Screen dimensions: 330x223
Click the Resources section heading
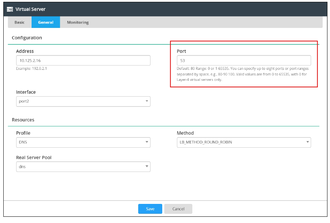click(23, 120)
